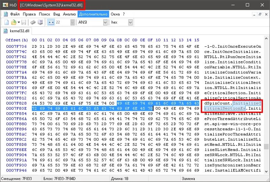Image resolution: width=270 pixels, height=182 pixels.
Task: Click offset label 0007F762
Action: click(x=16, y=57)
